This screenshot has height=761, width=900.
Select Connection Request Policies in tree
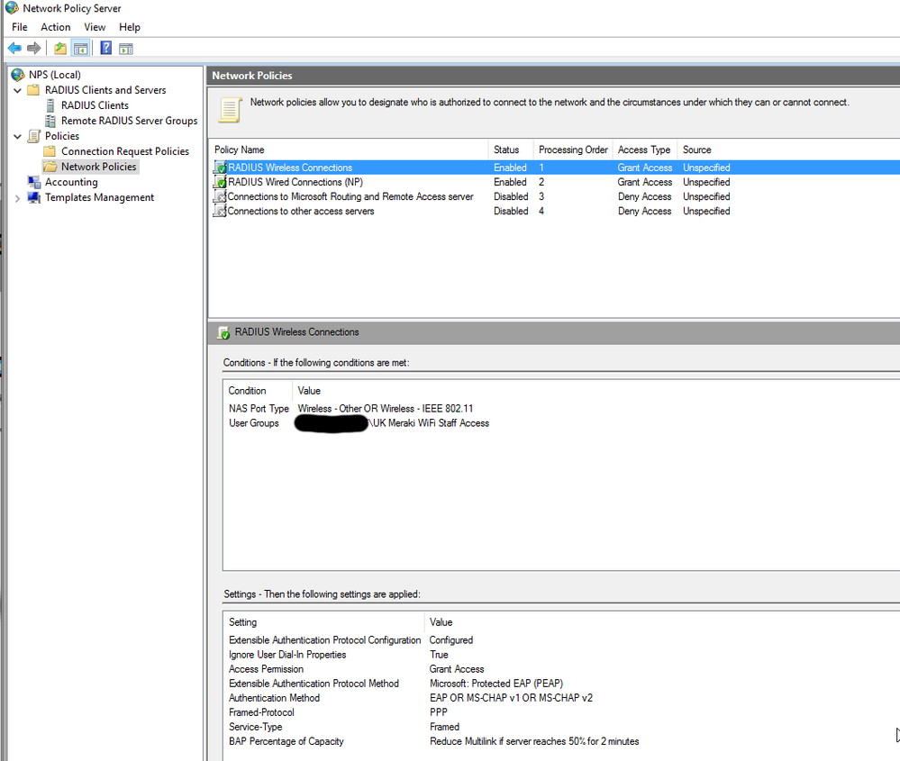coord(124,151)
